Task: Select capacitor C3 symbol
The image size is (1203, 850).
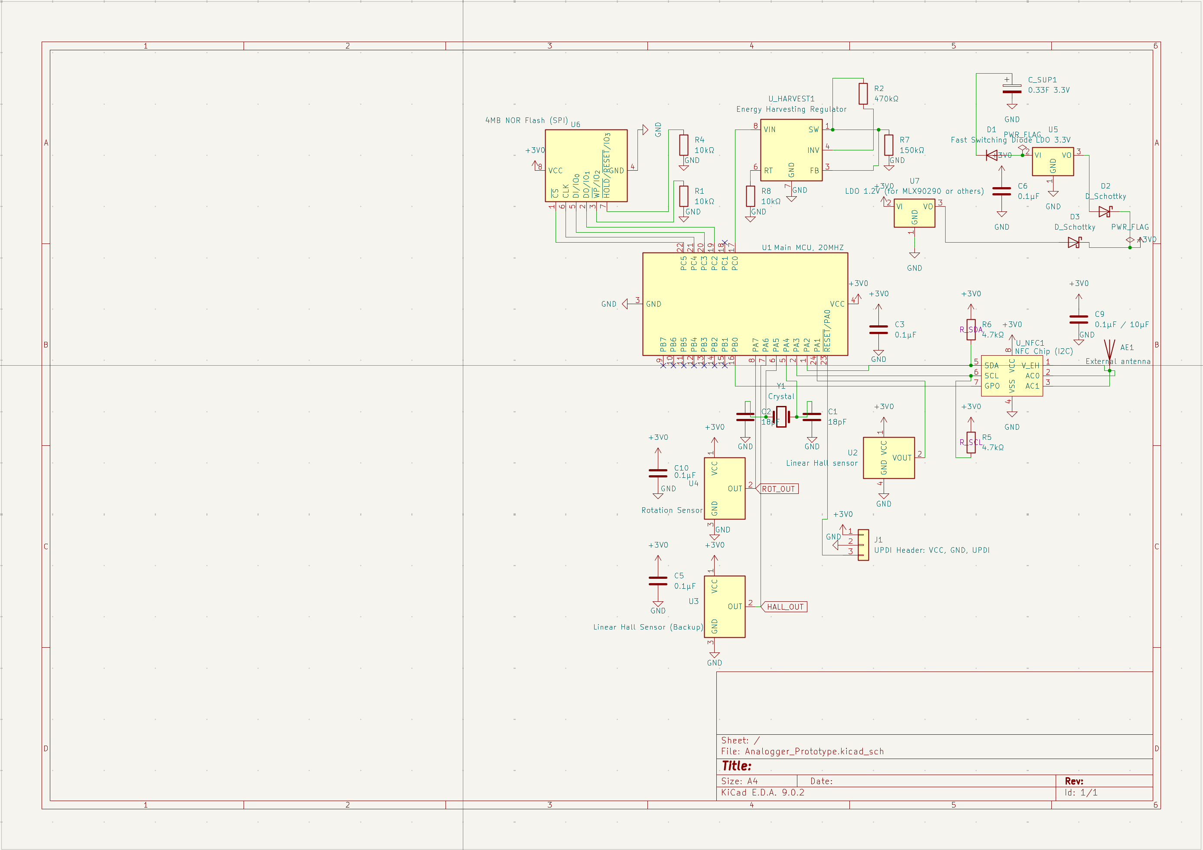Action: pos(878,330)
